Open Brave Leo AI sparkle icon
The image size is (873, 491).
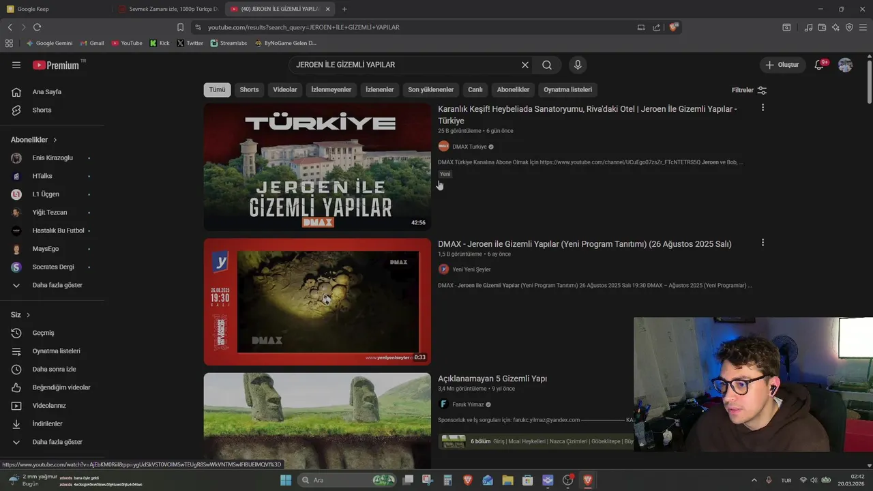[x=835, y=27]
